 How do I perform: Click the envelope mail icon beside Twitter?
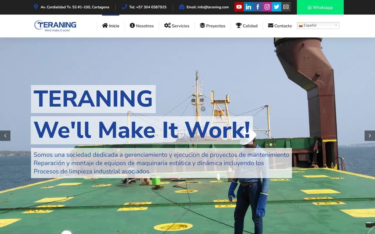286,7
